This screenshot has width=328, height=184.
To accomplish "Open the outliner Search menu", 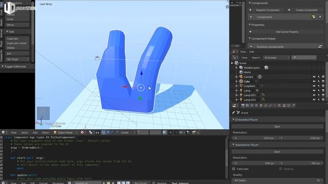I will (256, 58).
